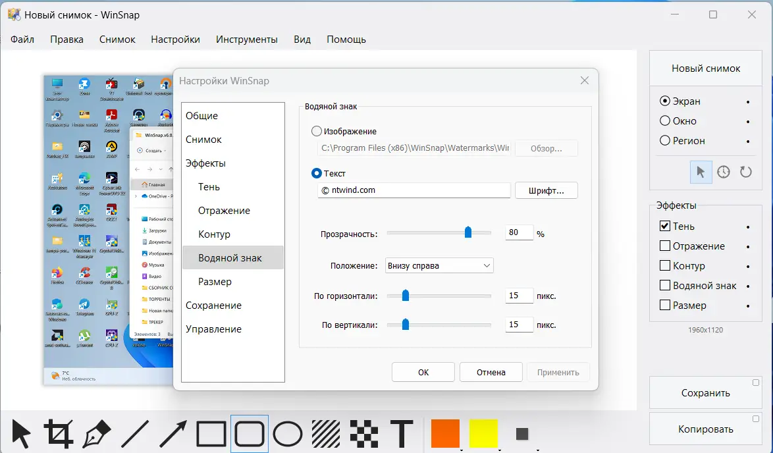Enable the Отражение effect checkbox
This screenshot has height=453, width=773.
664,246
